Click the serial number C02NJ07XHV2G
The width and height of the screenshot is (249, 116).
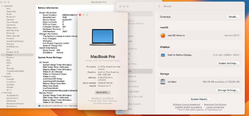tap(105, 83)
